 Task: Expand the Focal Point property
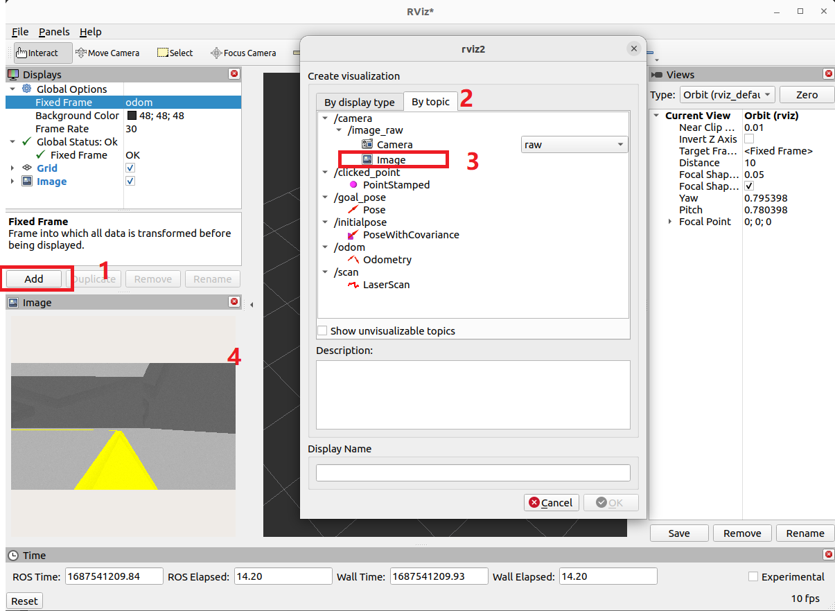(x=669, y=222)
